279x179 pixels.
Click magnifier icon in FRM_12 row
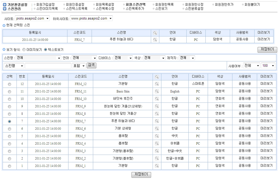[x=157, y=84]
